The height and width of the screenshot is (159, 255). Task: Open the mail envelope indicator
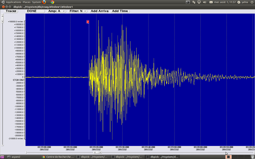(211, 2)
